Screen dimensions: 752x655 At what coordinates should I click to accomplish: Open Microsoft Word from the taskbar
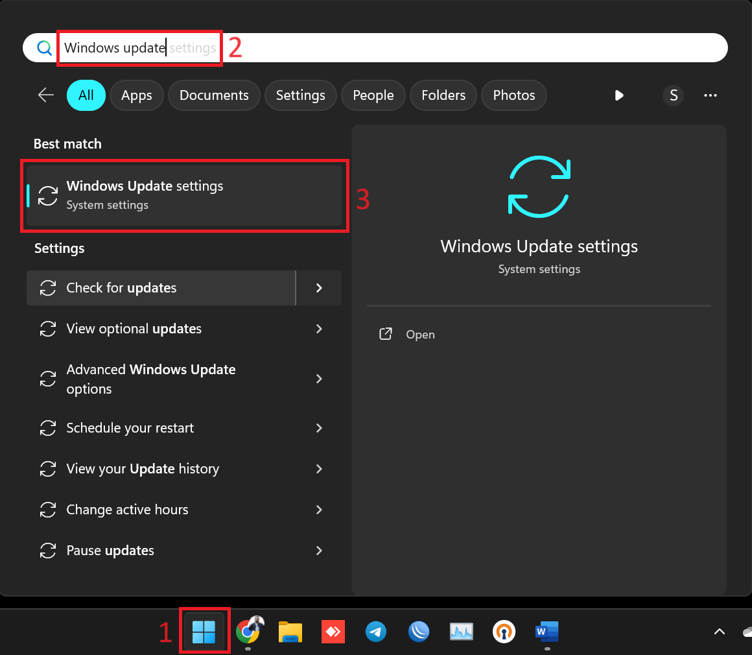tap(546, 632)
